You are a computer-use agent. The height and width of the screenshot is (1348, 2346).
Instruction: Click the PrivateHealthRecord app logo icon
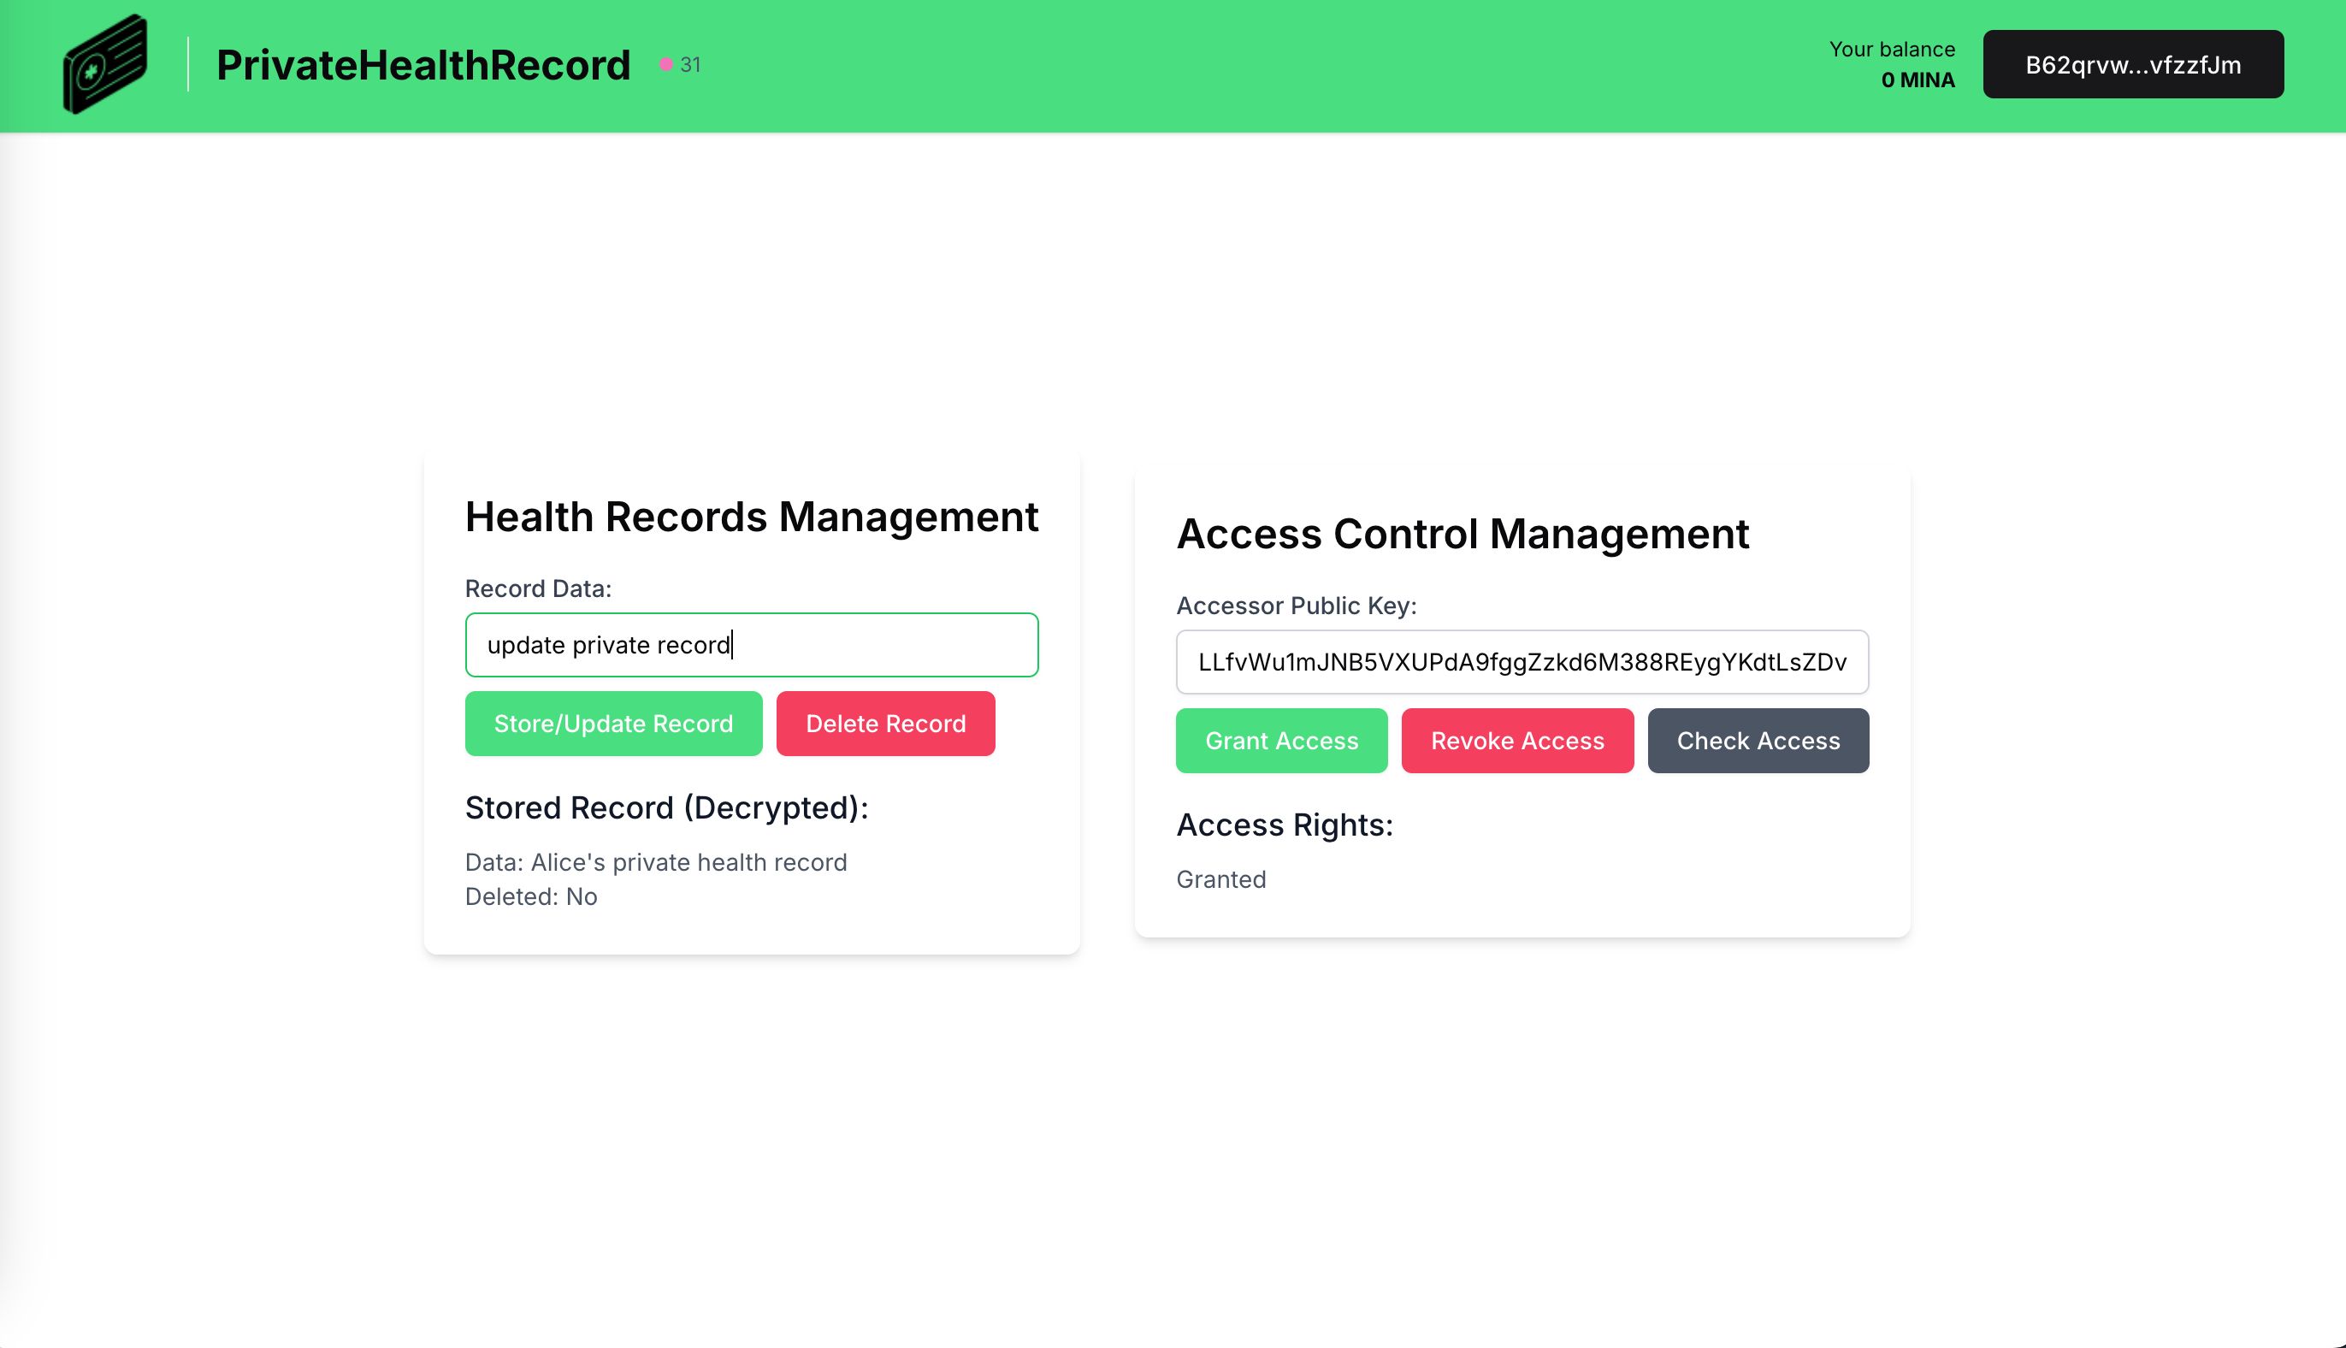(x=104, y=62)
